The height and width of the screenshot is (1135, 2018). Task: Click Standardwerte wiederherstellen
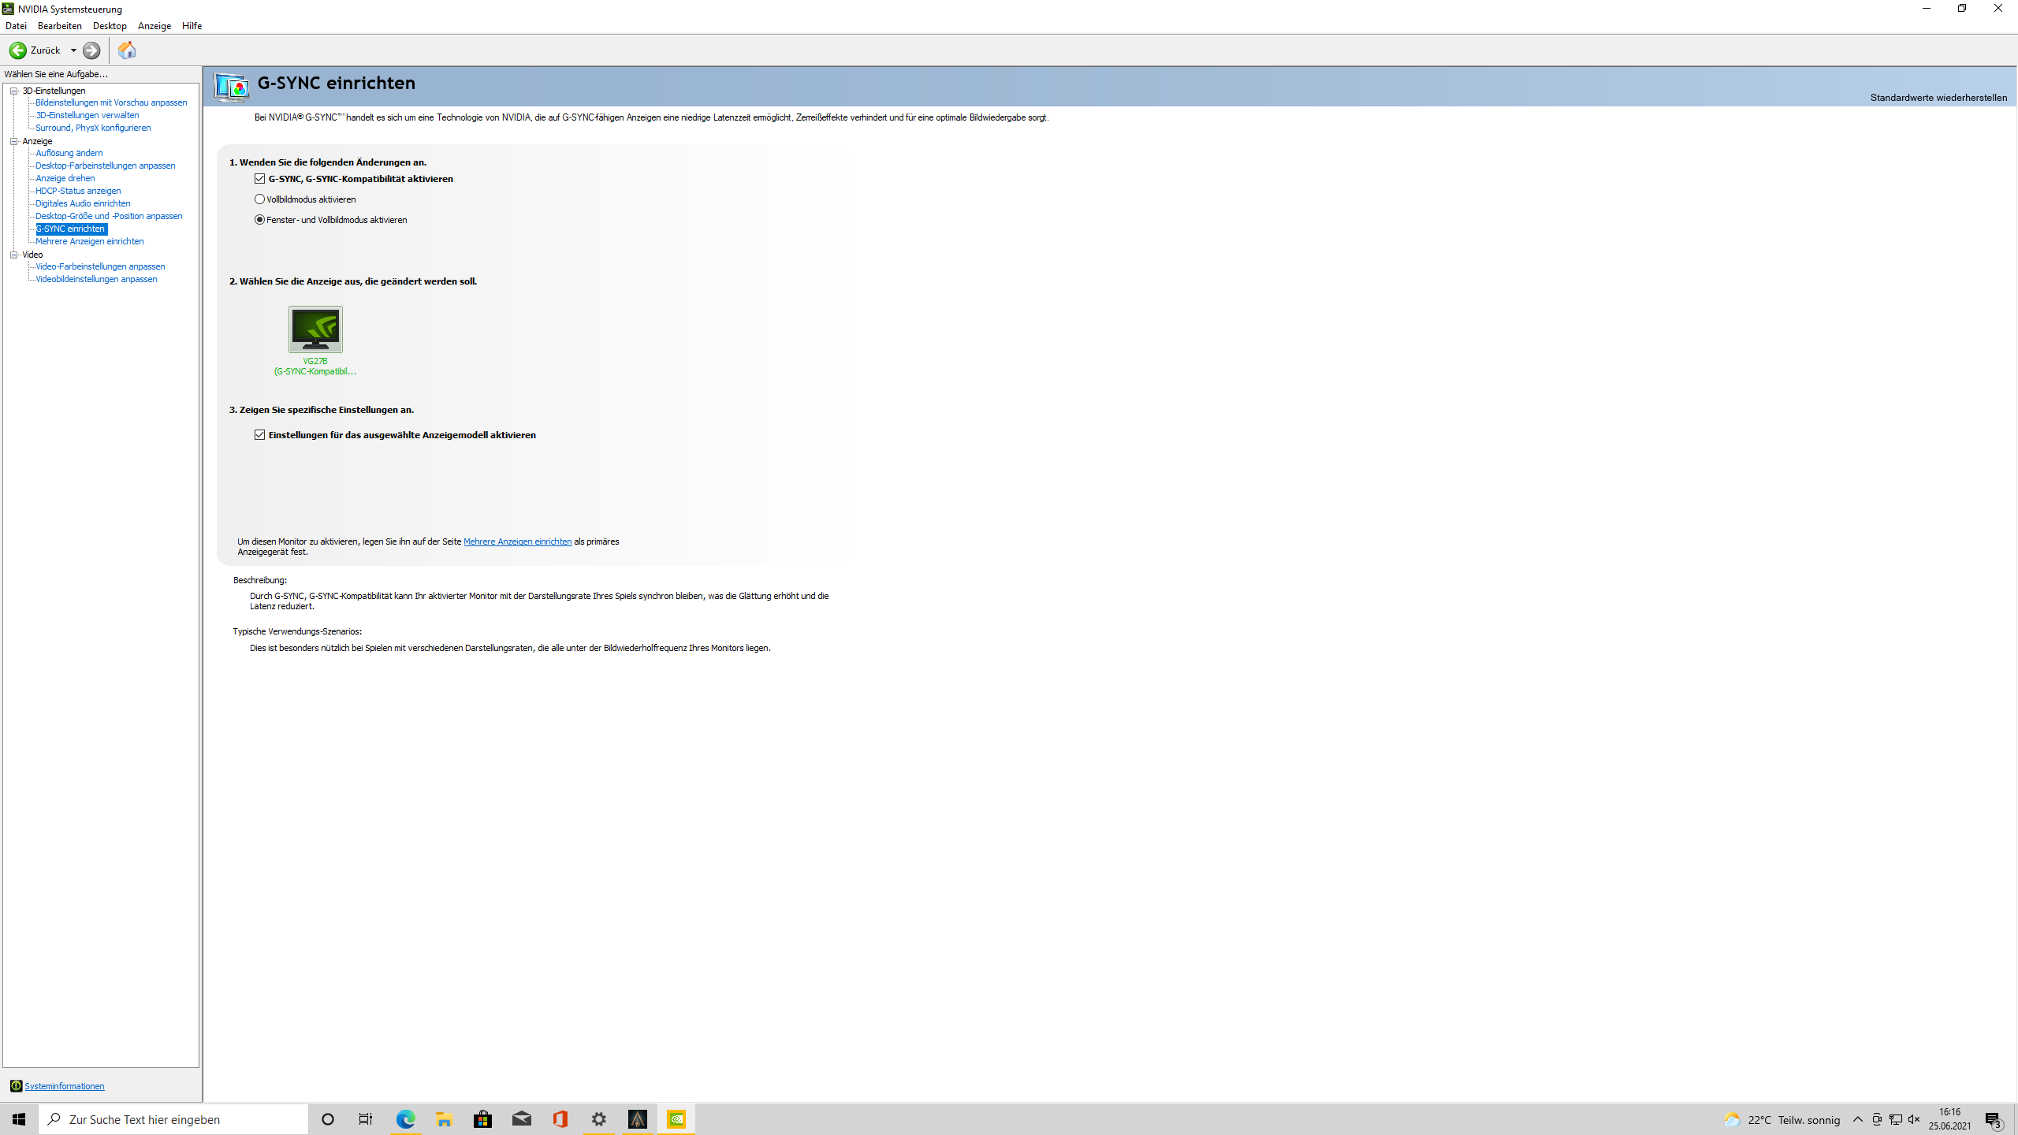1938,98
